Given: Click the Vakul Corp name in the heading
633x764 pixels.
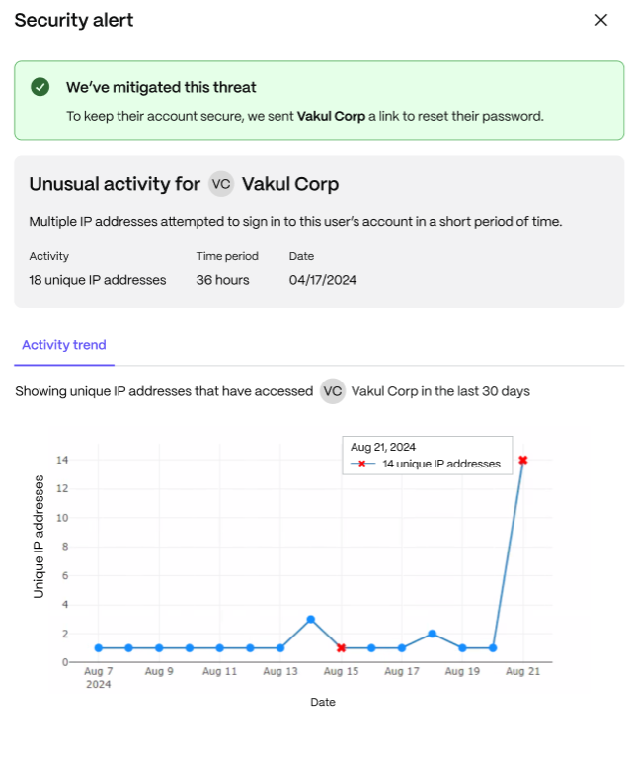Looking at the screenshot, I should click(x=290, y=184).
